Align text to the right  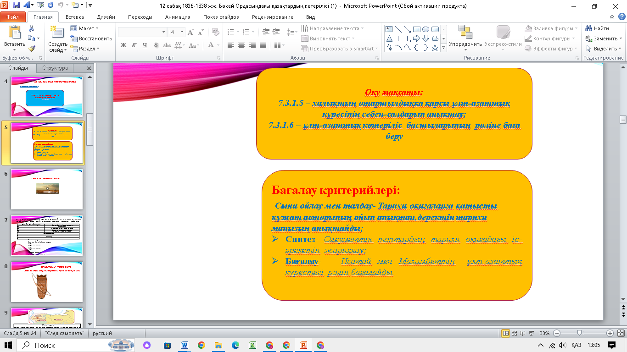(252, 45)
